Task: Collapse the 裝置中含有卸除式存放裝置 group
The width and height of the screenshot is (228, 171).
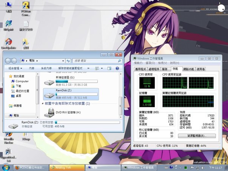Action: [x=43, y=103]
